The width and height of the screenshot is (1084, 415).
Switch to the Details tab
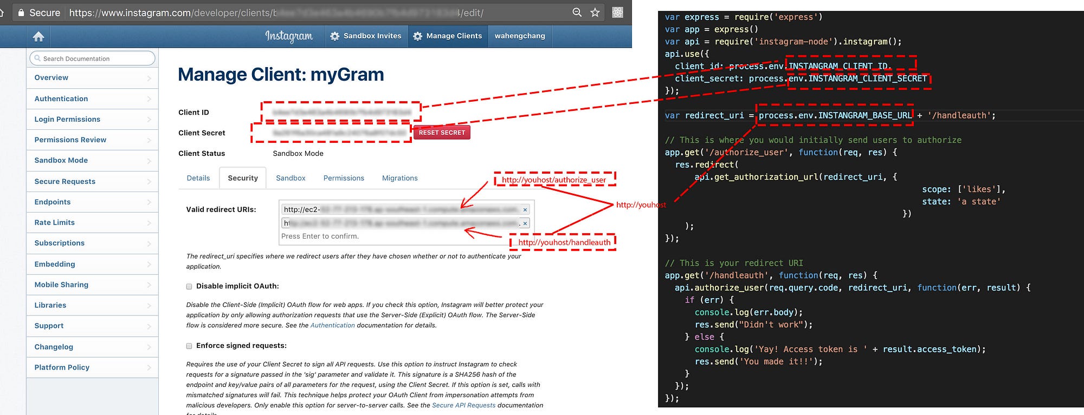198,178
